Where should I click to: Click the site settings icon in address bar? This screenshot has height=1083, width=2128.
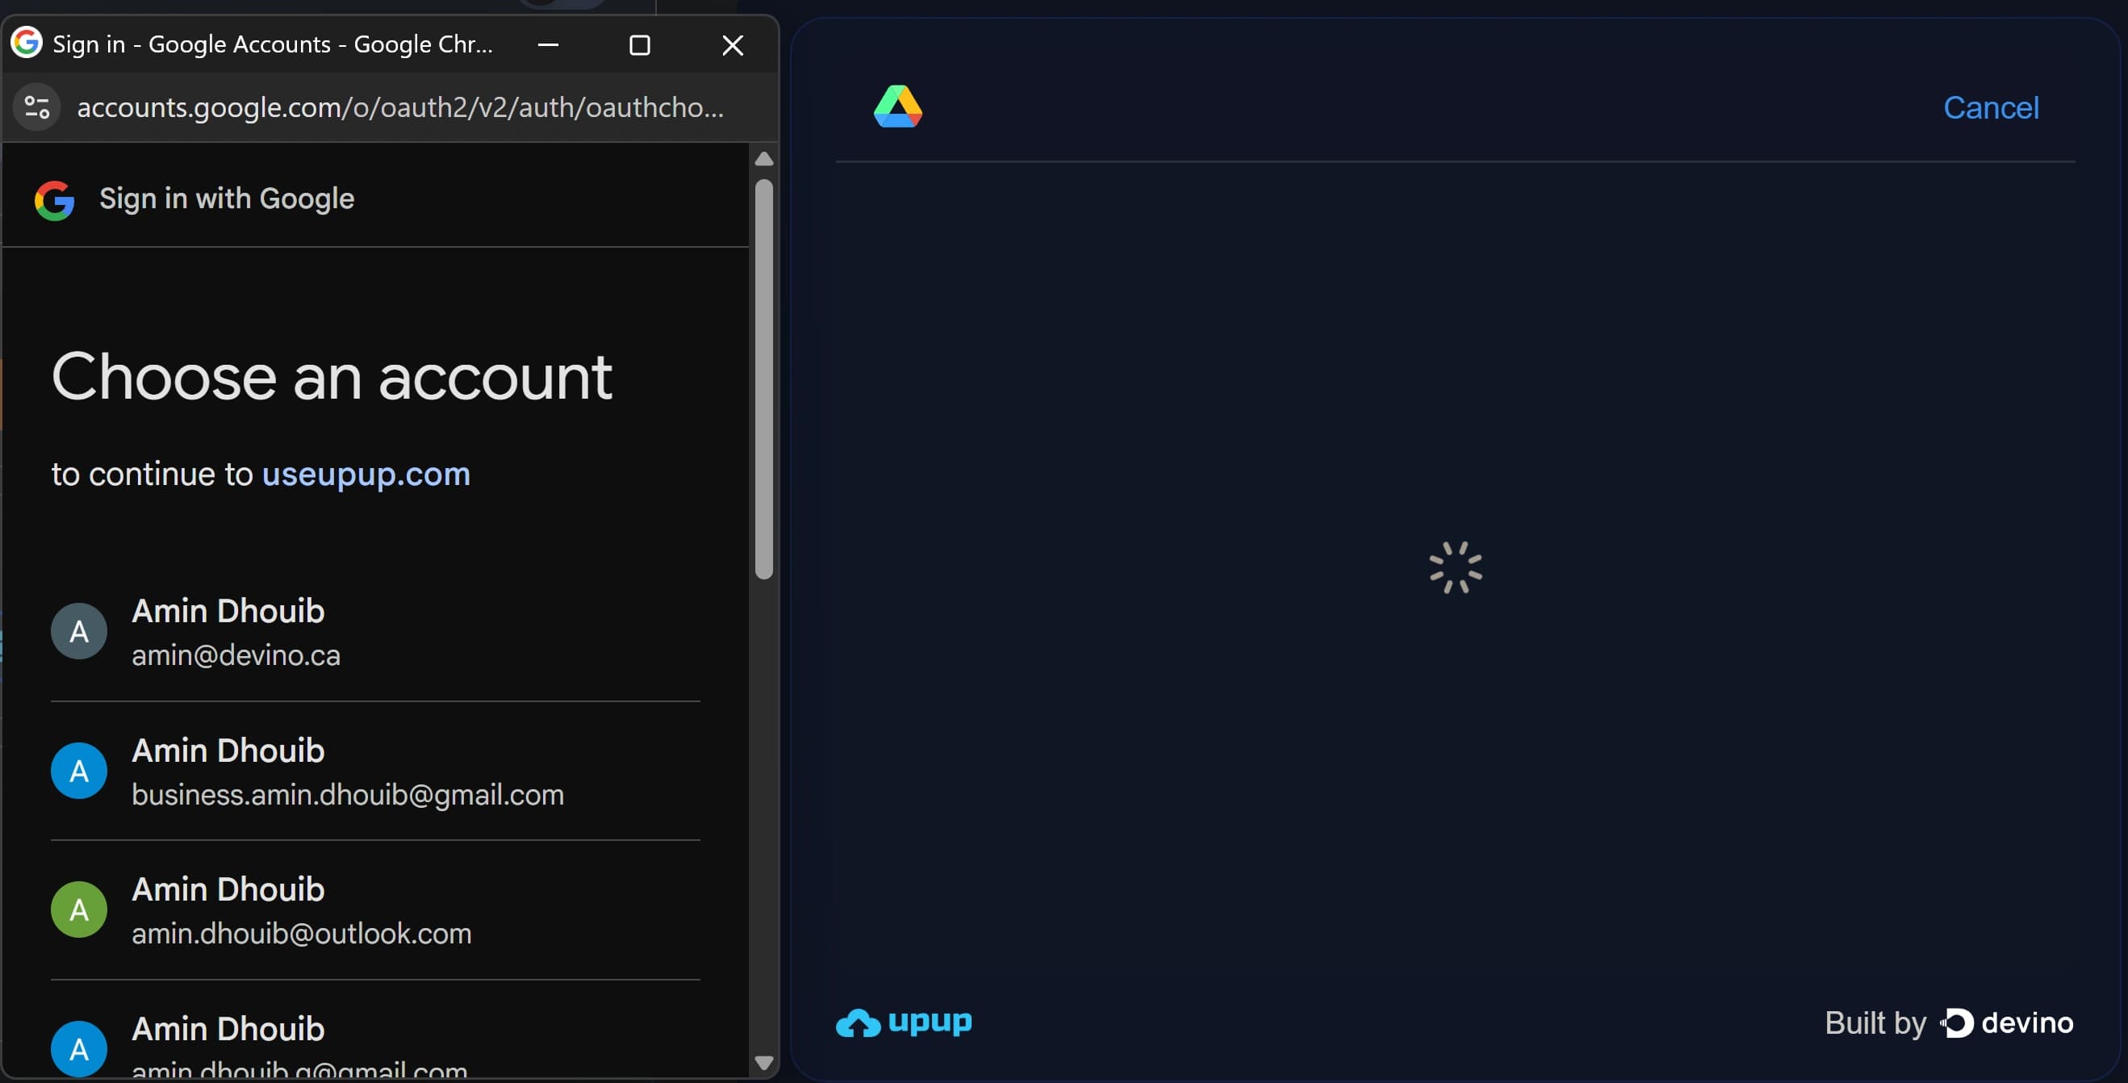click(37, 107)
